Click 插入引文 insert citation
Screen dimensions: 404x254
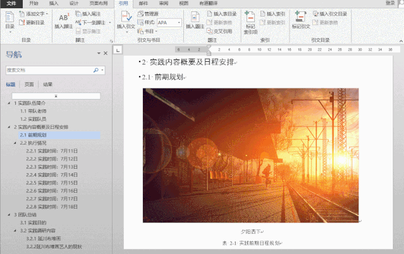[x=126, y=22]
